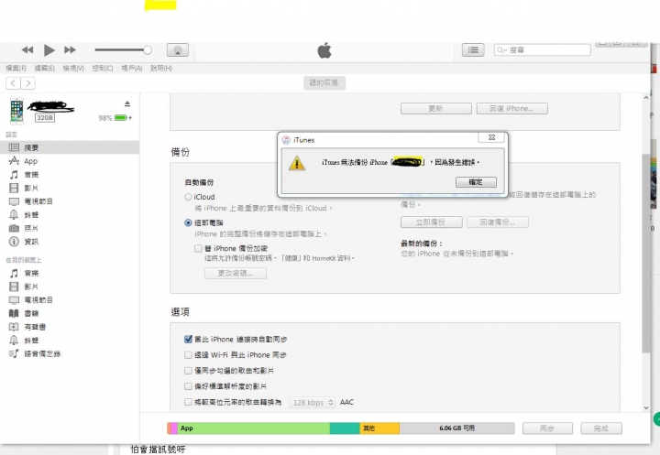The image size is (660, 455).
Task: Click the Apple logo in the header
Action: point(324,50)
